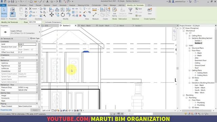Screen dimensions: 217x122
Task: Open the File menu tab
Action: point(3,5)
